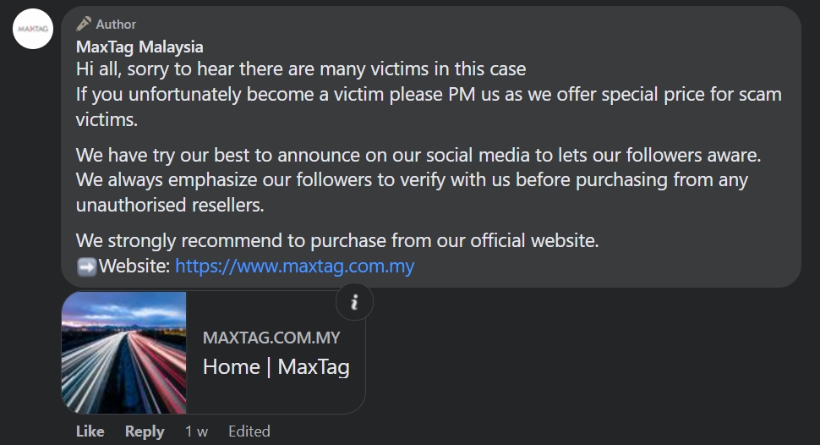Click the Author label text
The width and height of the screenshot is (820, 445).
116,25
